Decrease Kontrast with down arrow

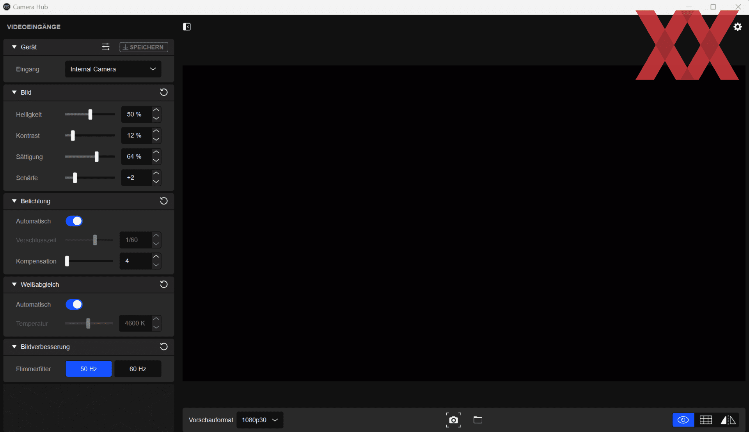[x=156, y=139]
